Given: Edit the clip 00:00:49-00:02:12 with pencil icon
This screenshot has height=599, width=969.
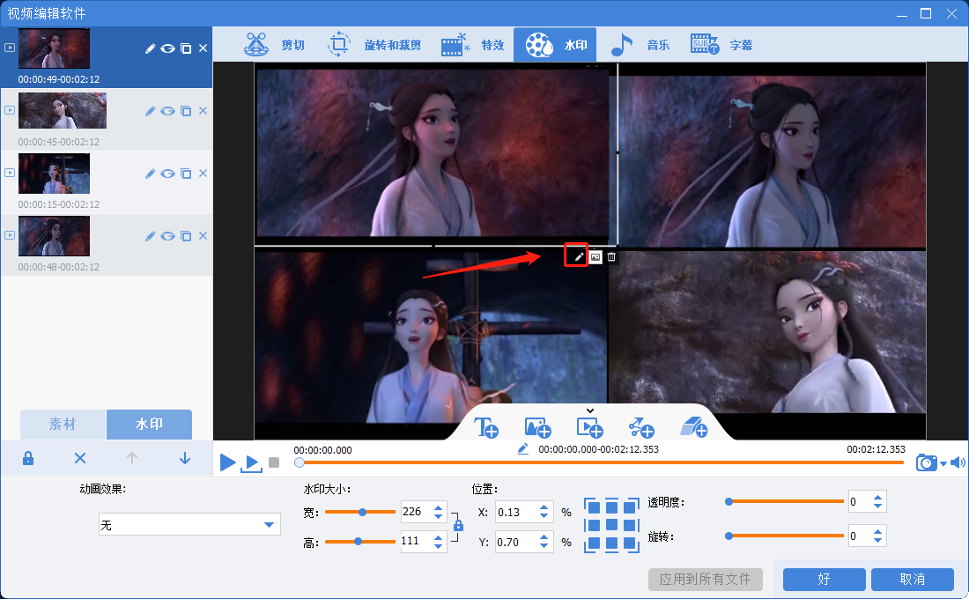Looking at the screenshot, I should [x=150, y=48].
